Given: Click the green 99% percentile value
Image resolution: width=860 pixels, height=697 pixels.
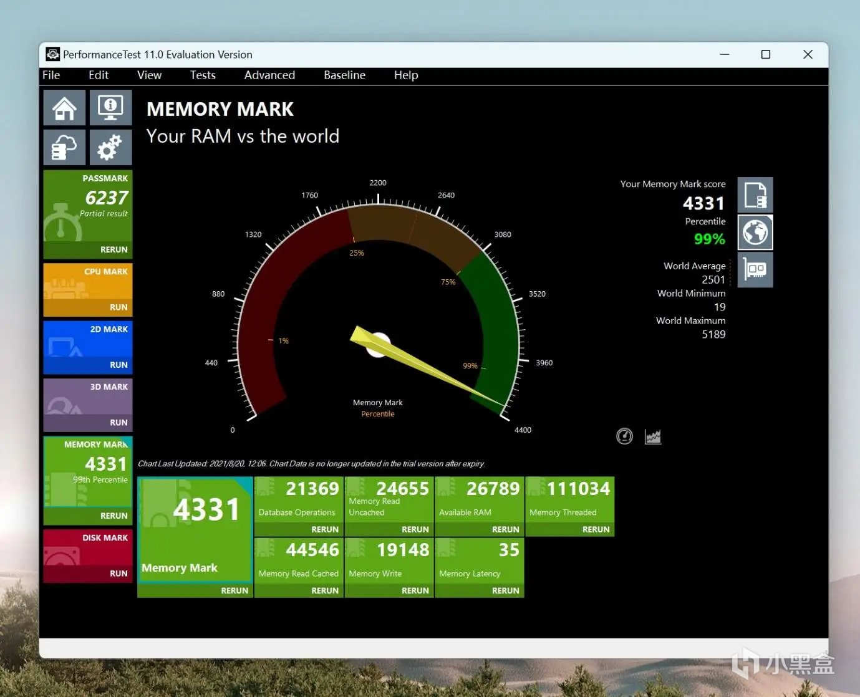Looking at the screenshot, I should click(x=710, y=239).
